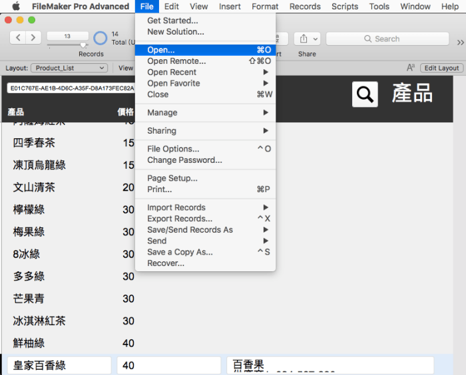Screen dimensions: 466x375
Task: Click the found set pie chart icon
Action: 101,38
